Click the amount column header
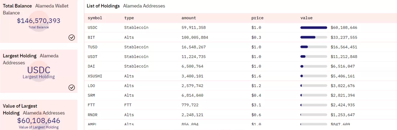 (189, 18)
